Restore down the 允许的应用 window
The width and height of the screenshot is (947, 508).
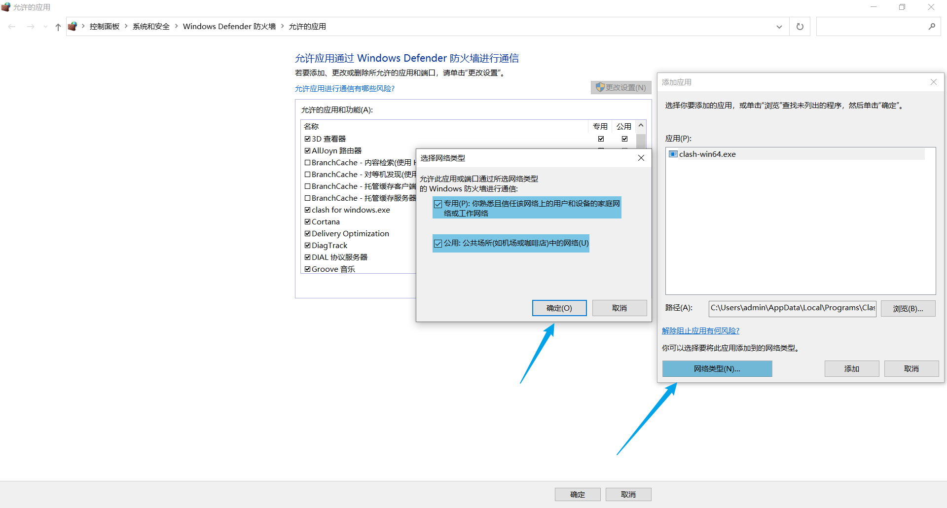click(902, 7)
